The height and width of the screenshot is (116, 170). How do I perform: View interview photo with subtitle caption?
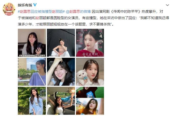(32, 43)
